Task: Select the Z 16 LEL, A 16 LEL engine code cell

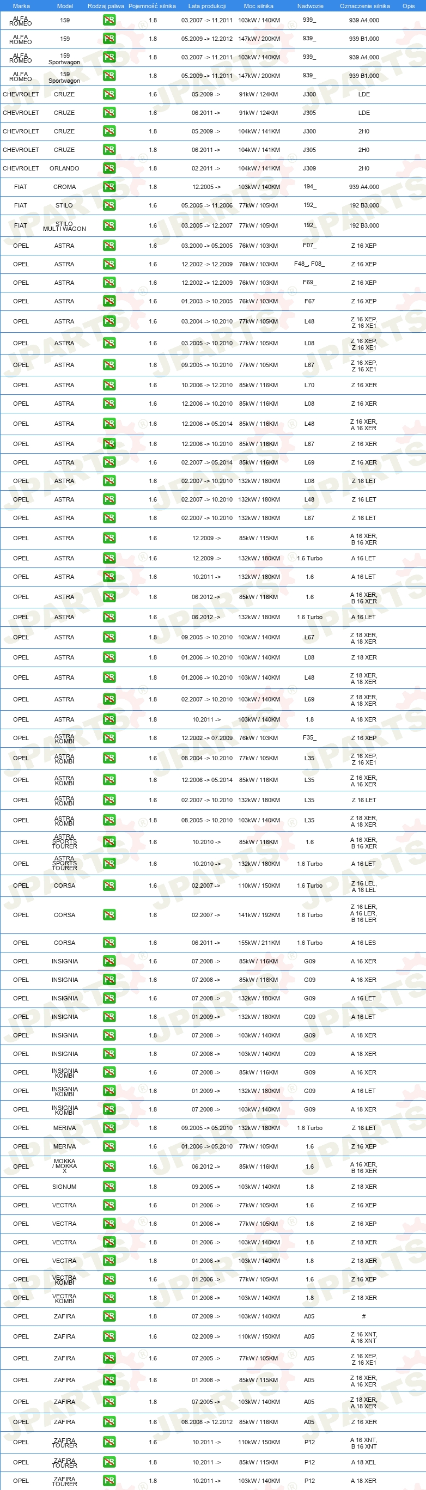Action: (363, 886)
